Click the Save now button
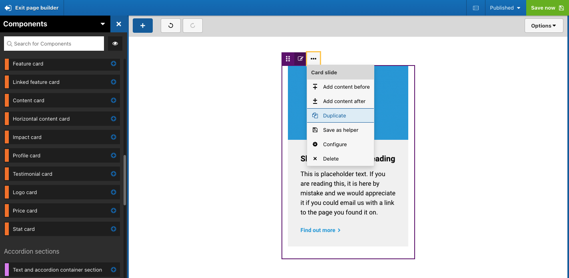Screen dimensions: 569x278 tap(547, 8)
